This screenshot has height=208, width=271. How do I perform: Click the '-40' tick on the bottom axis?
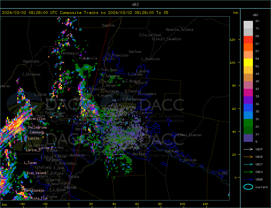click(x=22, y=204)
